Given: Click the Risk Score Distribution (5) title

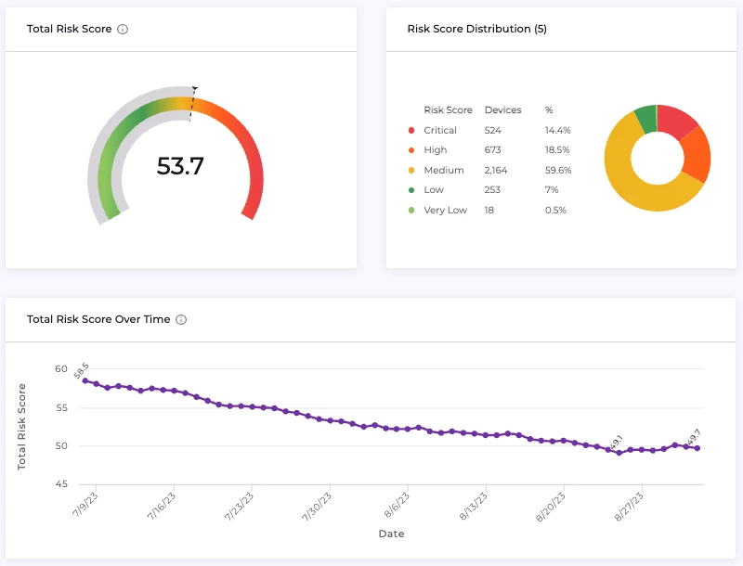Looking at the screenshot, I should tap(476, 29).
